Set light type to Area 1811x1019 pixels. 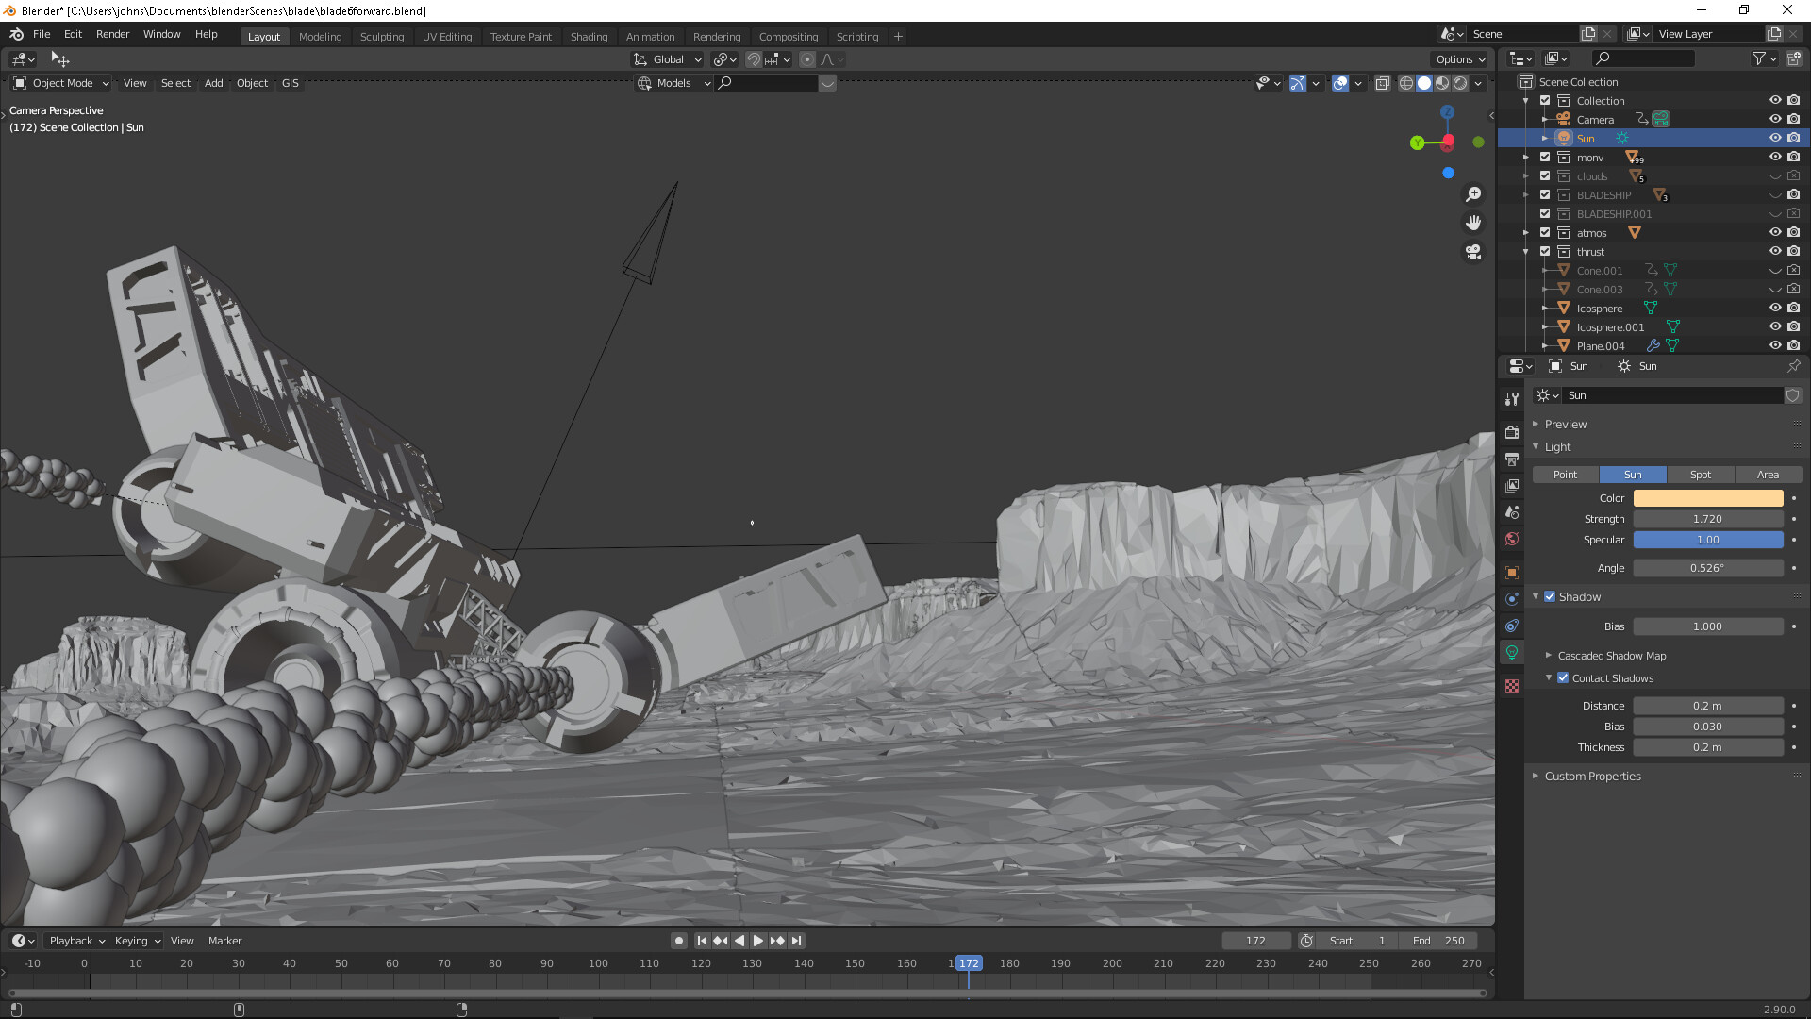point(1768,475)
